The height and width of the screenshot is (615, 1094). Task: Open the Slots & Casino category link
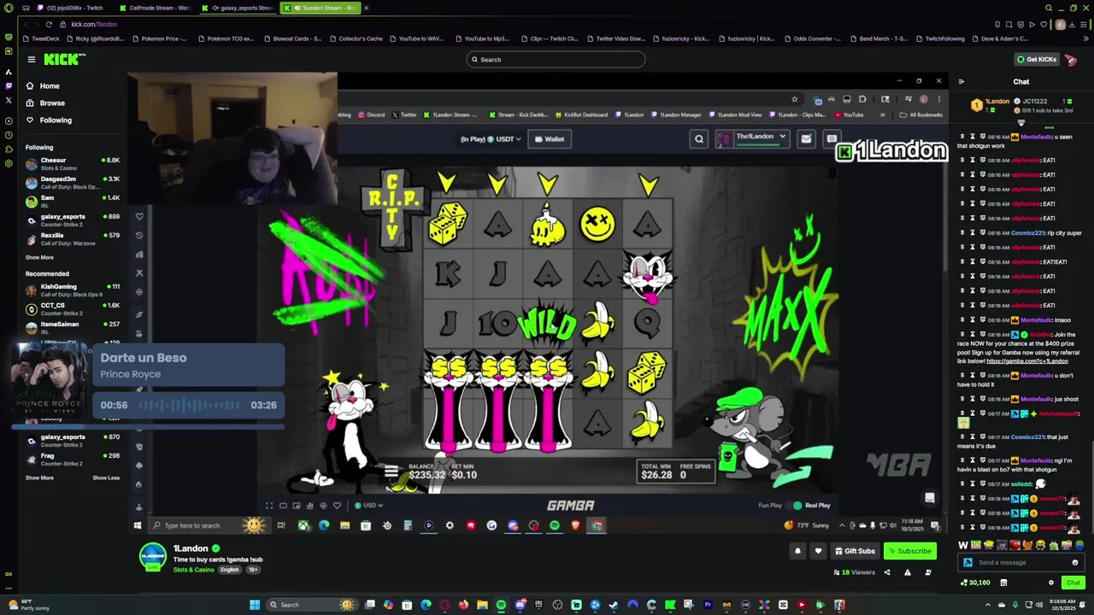pyautogui.click(x=193, y=570)
